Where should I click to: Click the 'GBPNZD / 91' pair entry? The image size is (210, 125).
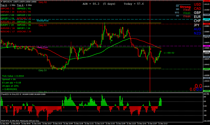tap(24, 9)
